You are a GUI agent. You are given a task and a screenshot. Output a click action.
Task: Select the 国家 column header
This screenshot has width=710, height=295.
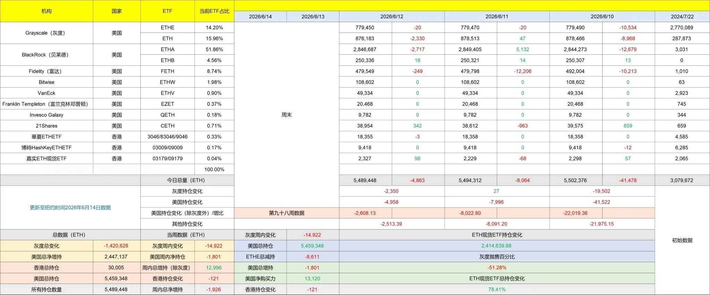click(x=117, y=11)
